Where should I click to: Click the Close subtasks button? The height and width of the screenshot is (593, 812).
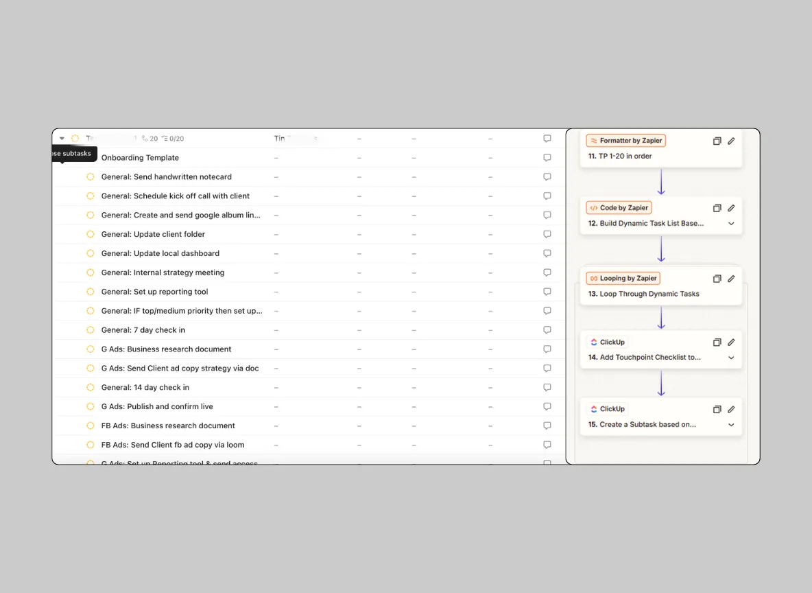[71, 154]
